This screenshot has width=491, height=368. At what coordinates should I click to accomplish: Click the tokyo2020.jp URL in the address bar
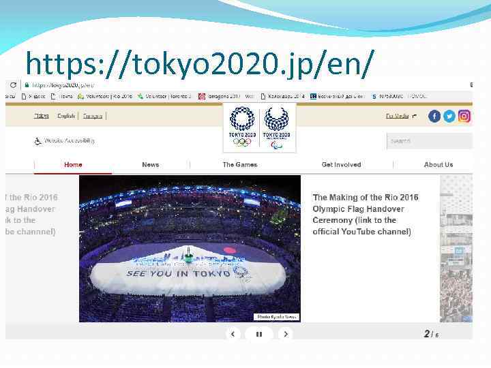tap(63, 85)
